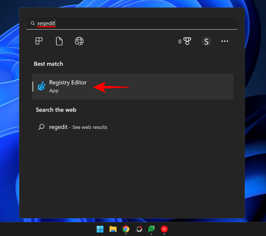Click the Registry Editor app icon

tap(42, 86)
